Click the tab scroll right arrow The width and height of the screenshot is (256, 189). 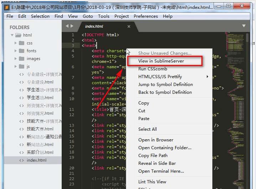72,26
